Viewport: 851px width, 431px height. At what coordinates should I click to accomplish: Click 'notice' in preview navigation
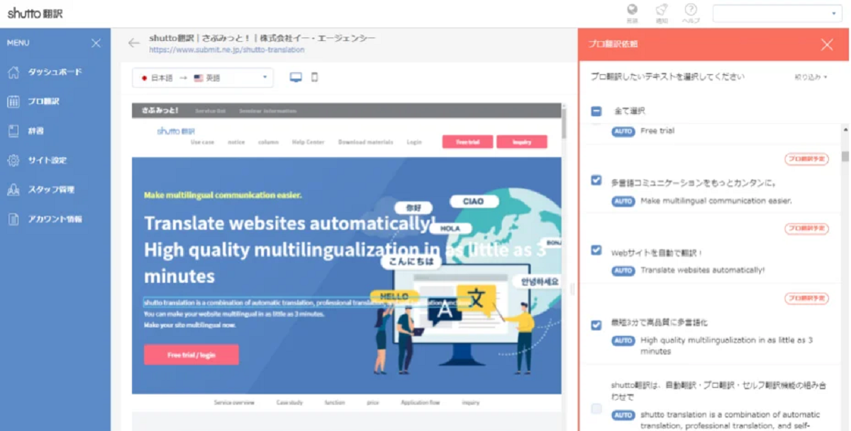pos(236,142)
